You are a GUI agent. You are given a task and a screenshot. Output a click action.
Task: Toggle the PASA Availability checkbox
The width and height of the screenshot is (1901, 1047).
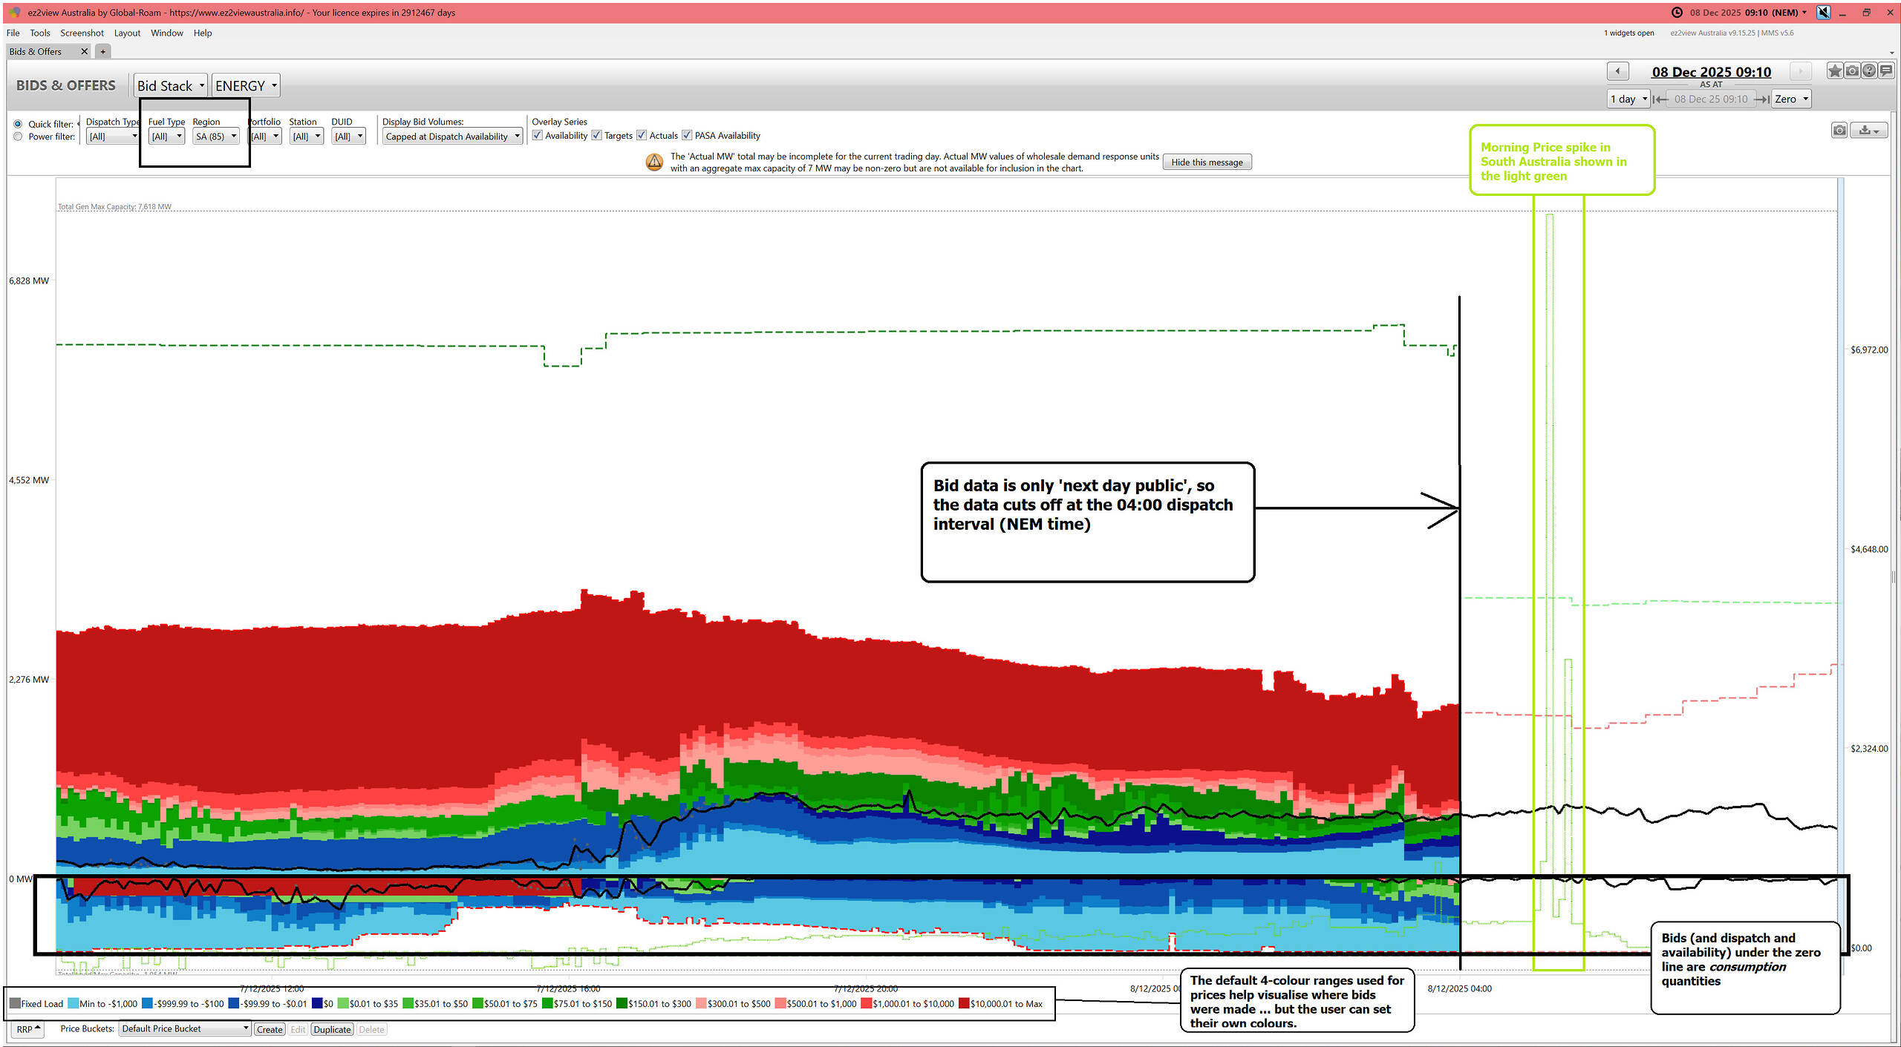(x=687, y=135)
